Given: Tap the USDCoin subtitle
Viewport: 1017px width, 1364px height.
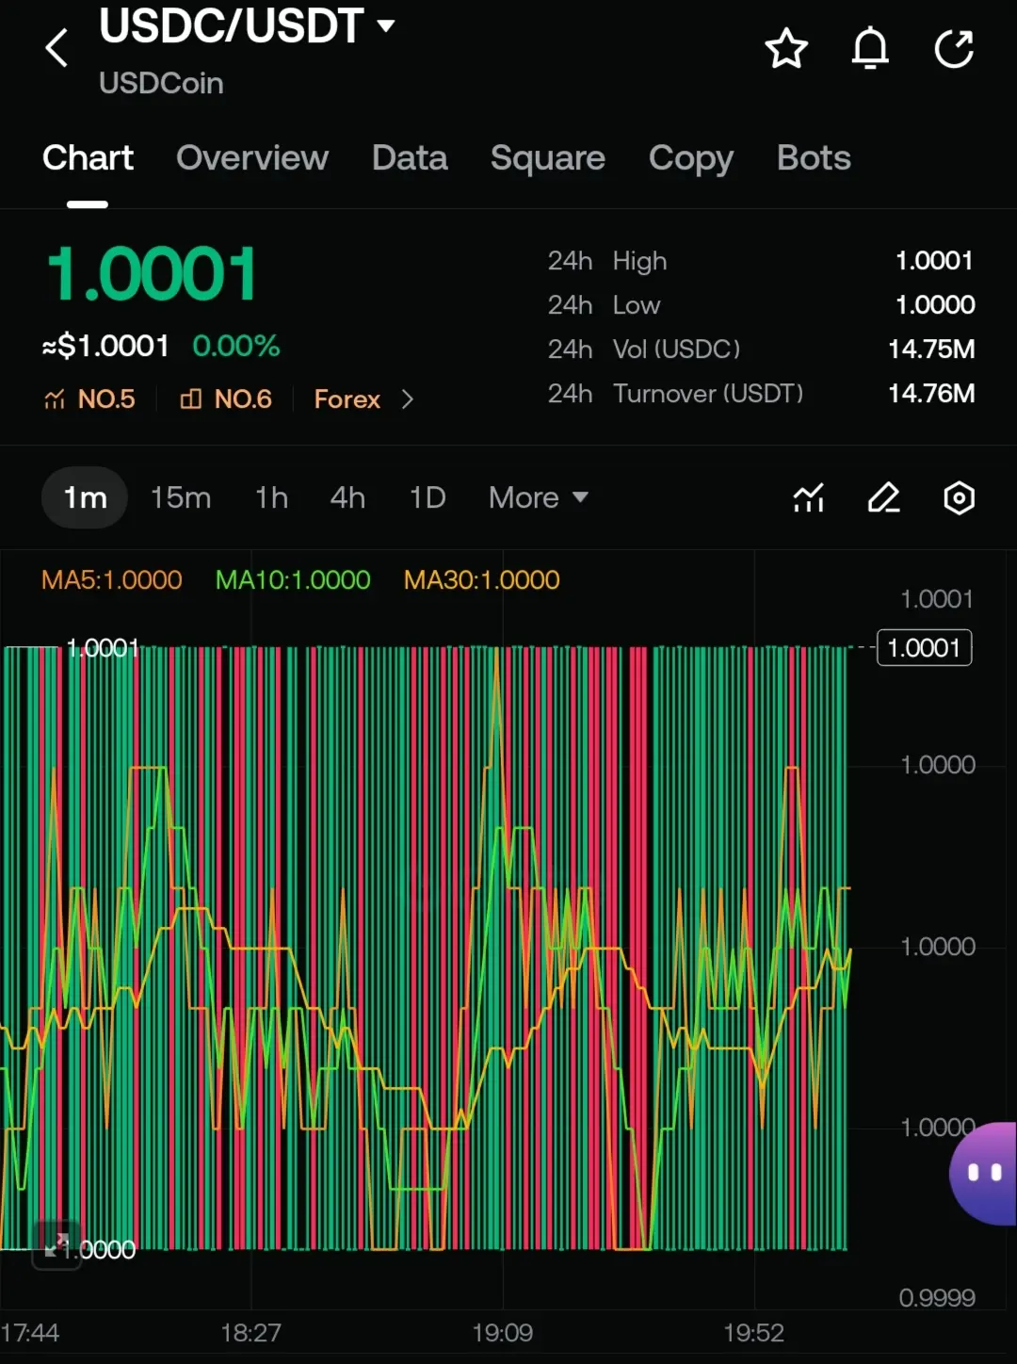Looking at the screenshot, I should (x=161, y=84).
